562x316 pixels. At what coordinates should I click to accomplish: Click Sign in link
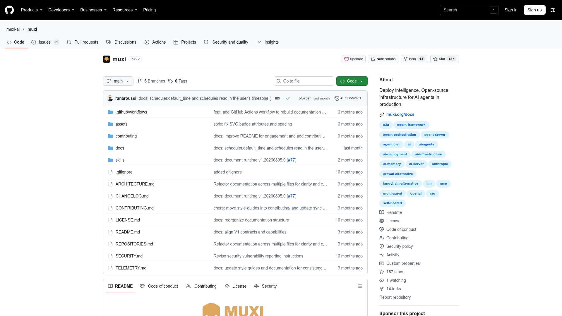point(511,10)
